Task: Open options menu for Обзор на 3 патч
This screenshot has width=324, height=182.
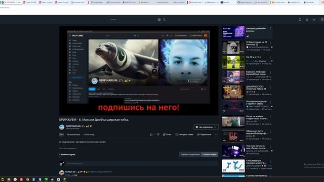Action: point(270,132)
